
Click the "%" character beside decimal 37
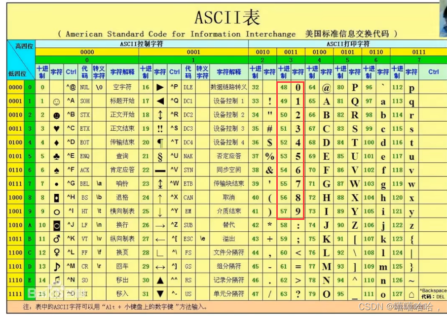tap(269, 156)
